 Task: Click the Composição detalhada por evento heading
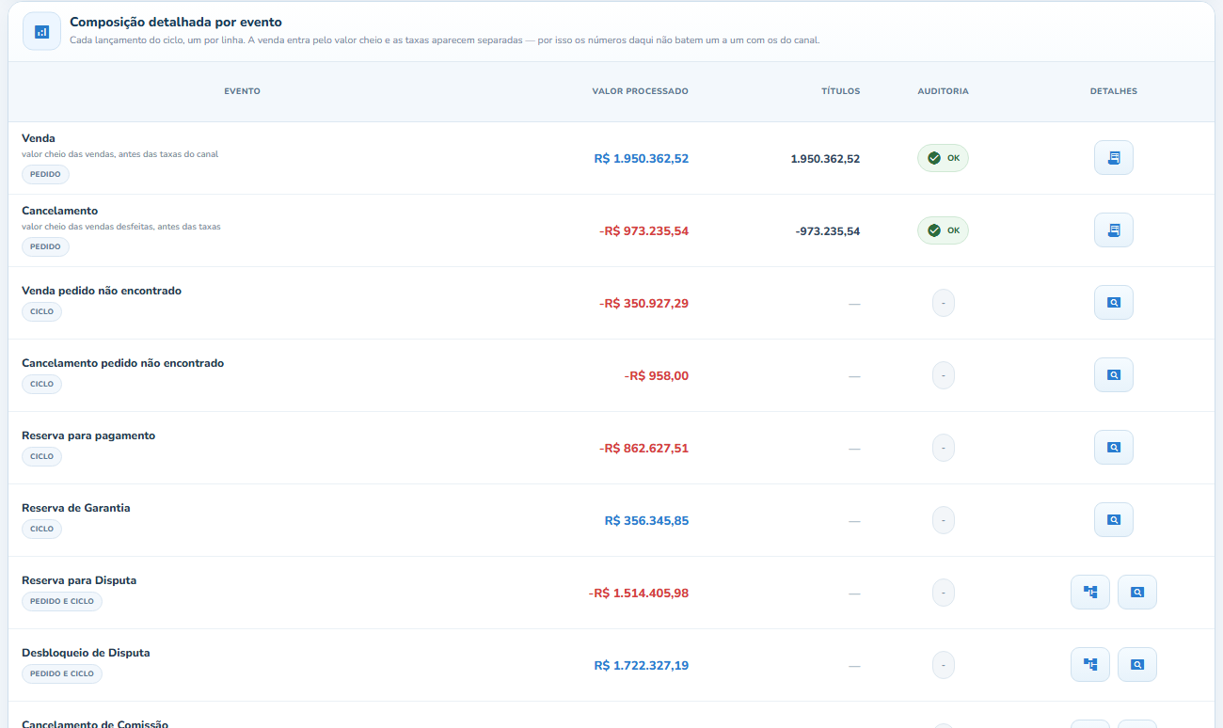(175, 22)
